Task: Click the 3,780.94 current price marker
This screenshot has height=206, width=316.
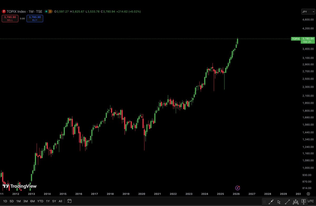Action: point(308,39)
